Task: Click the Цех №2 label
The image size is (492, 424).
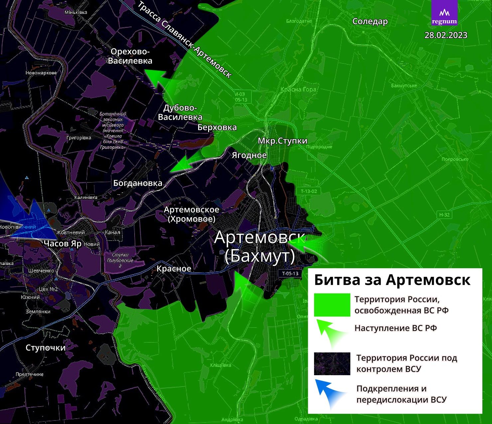Action: tap(48, 289)
